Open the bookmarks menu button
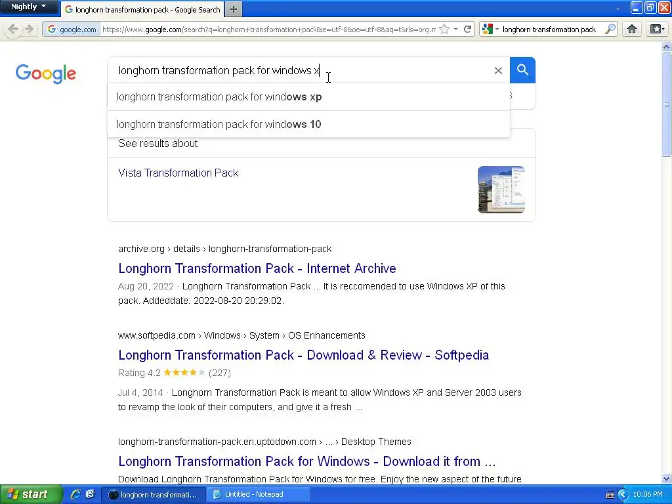 pyautogui.click(x=657, y=29)
